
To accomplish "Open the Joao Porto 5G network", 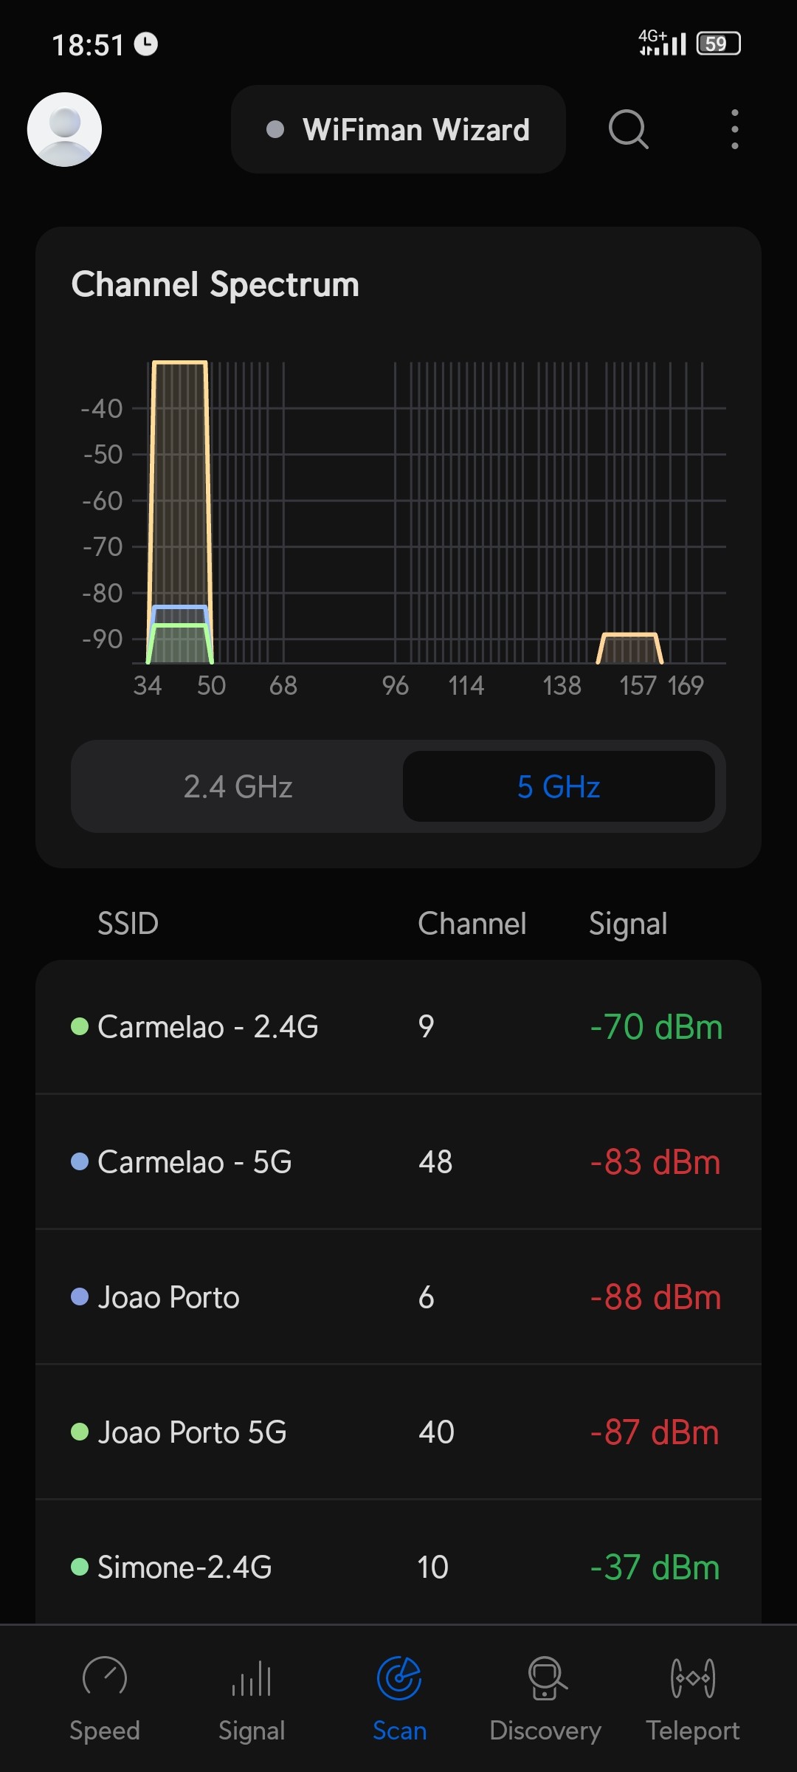I will pos(398,1432).
